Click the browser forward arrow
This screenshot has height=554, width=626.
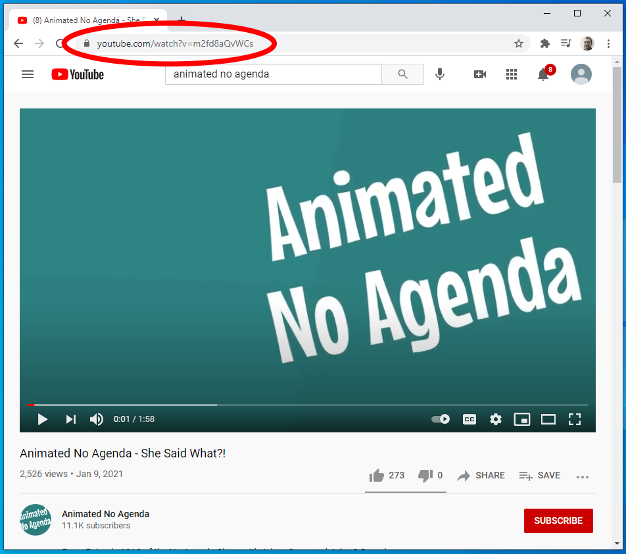pyautogui.click(x=39, y=43)
